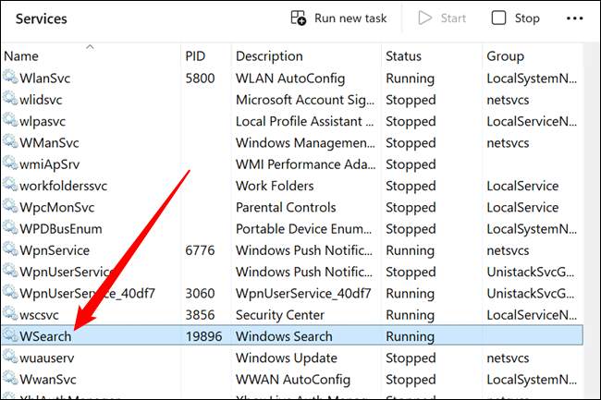This screenshot has width=601, height=400.
Task: Click the WLAN AutoConfig description
Action: click(x=290, y=79)
